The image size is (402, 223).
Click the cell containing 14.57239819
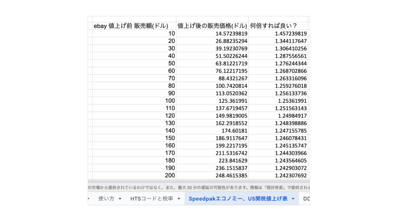pos(212,33)
